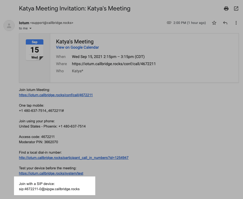The image size is (243, 199).
Task: Click the 2:00 PM (1 hour ago) timestamp
Action: [189, 23]
